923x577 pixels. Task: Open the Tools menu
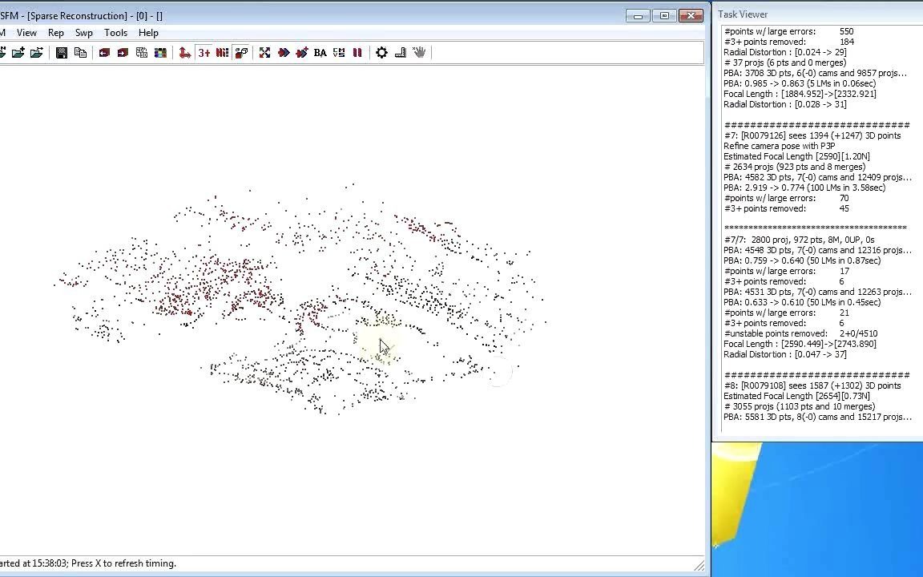[115, 33]
